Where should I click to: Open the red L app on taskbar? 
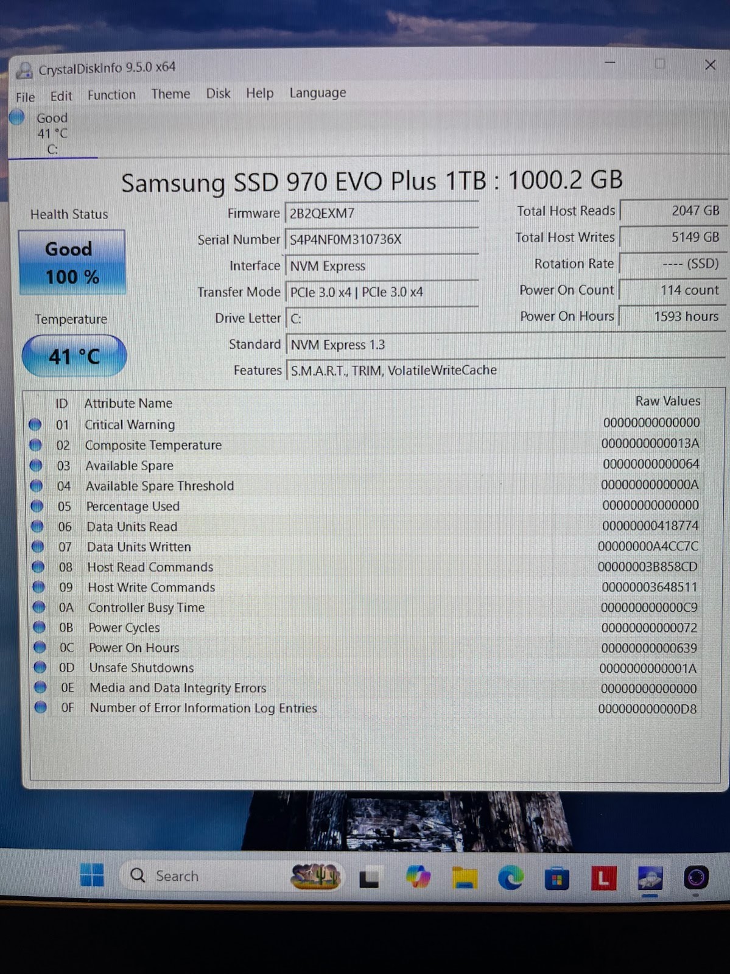603,878
